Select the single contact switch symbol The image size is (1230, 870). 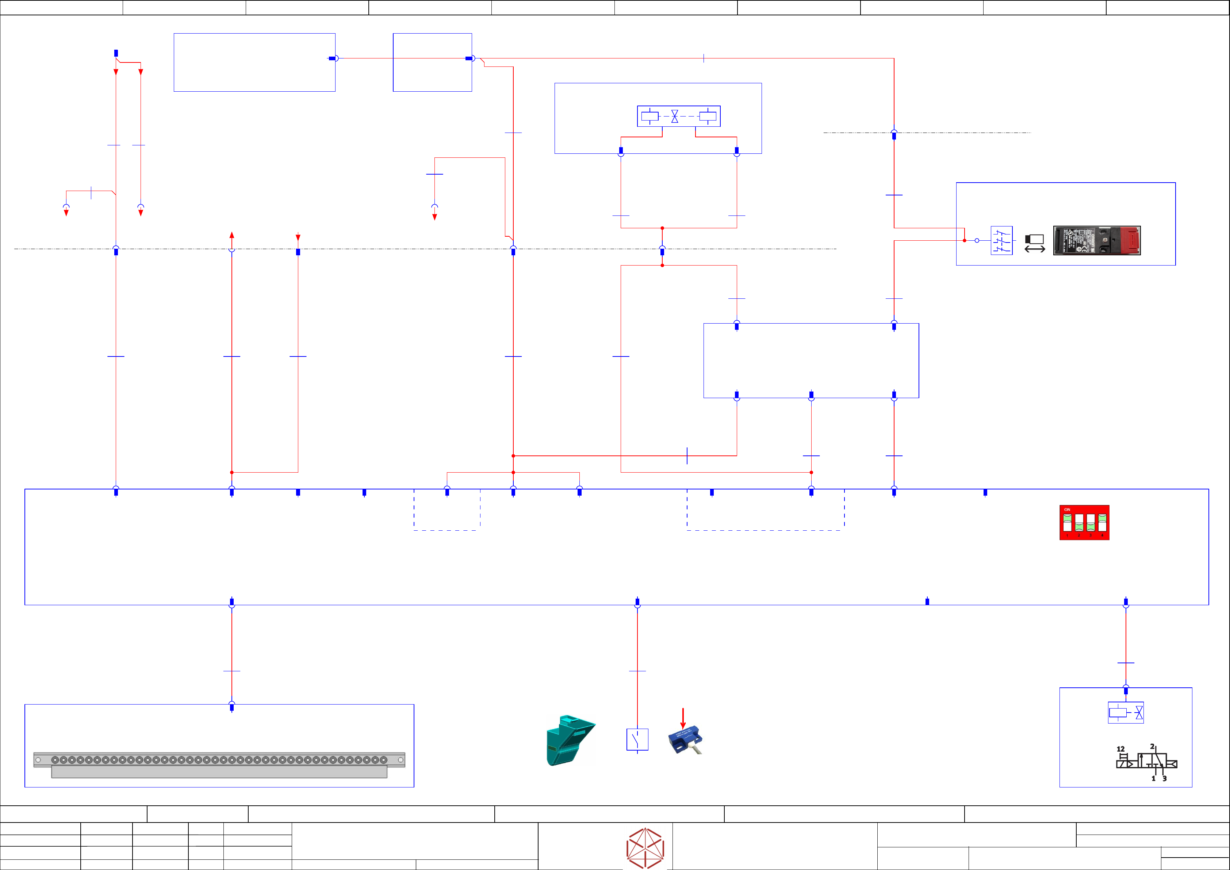click(x=637, y=740)
